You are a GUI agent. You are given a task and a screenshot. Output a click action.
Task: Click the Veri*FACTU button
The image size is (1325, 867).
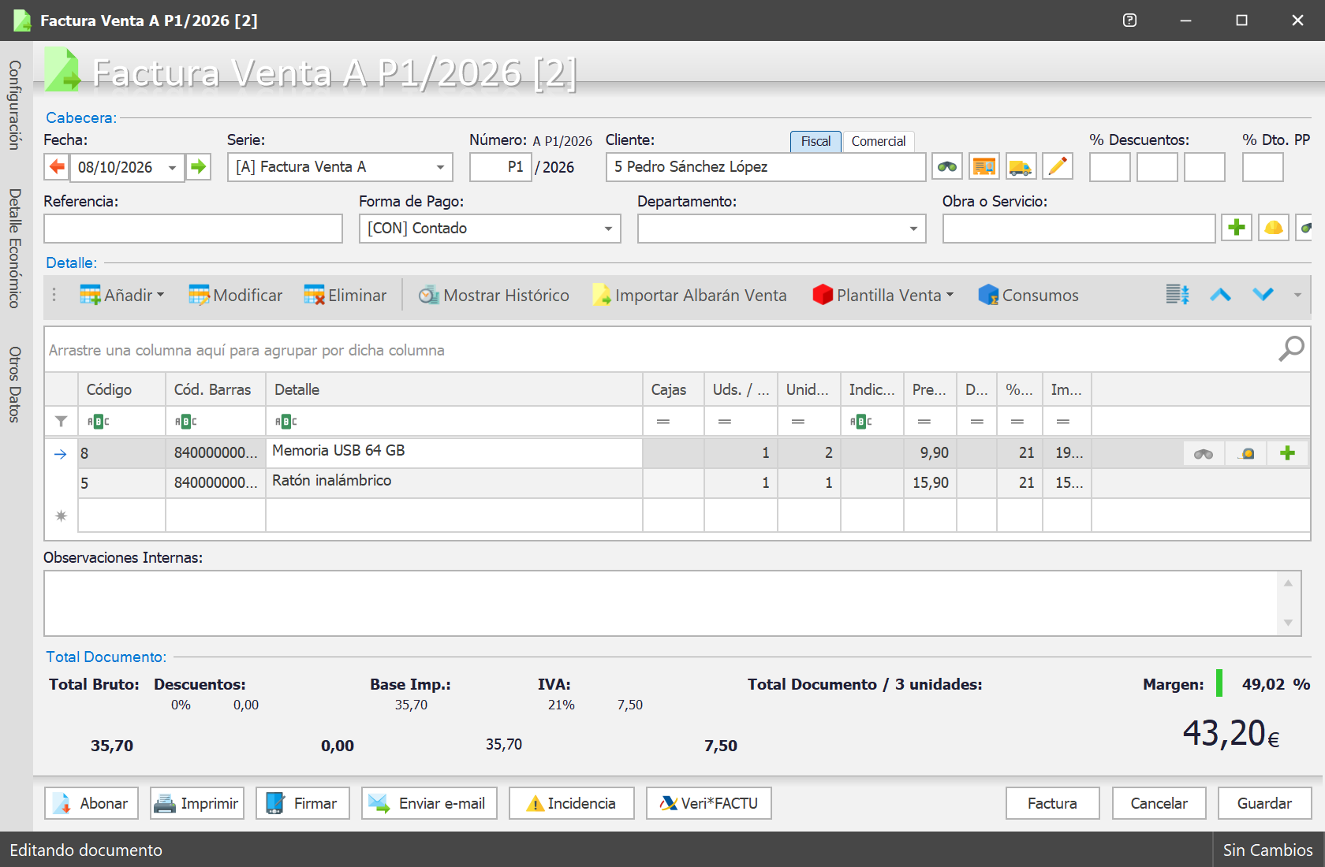pyautogui.click(x=708, y=803)
